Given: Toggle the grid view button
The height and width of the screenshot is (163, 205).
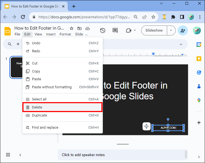Looking at the screenshot, I should [x=8, y=155].
